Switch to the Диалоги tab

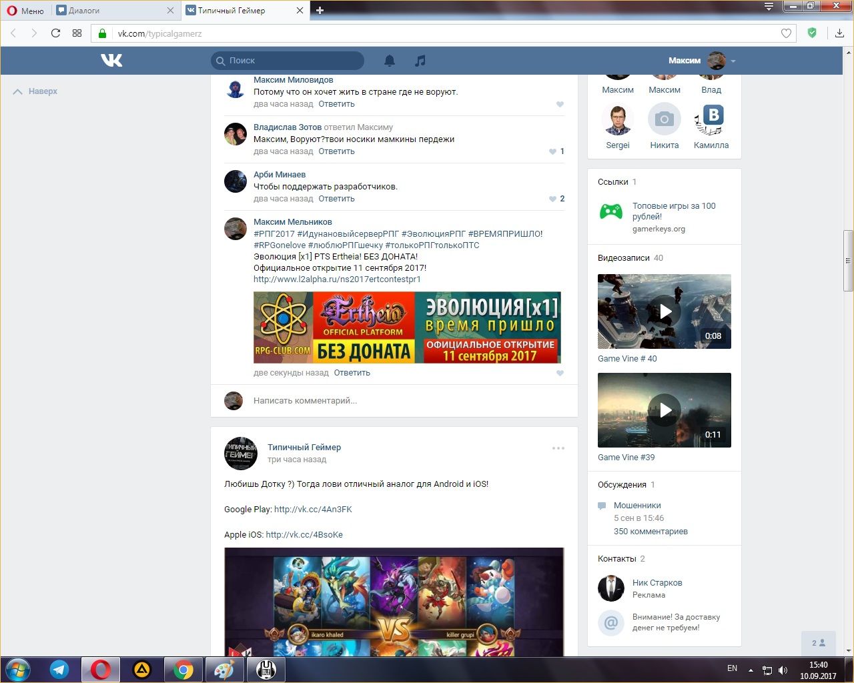(x=115, y=11)
